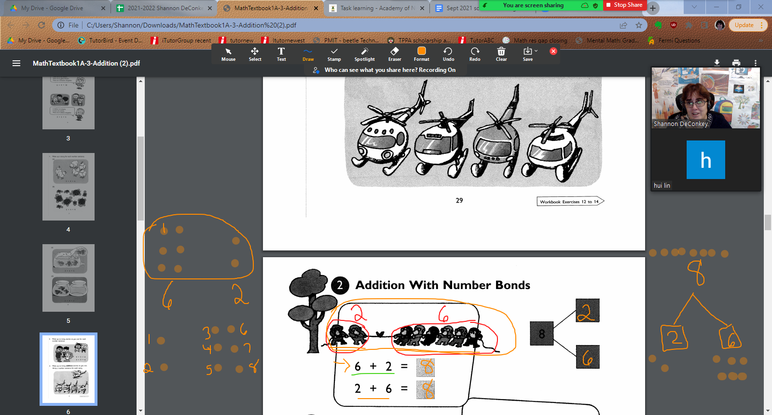Image resolution: width=772 pixels, height=415 pixels.
Task: Open the Math res gap closing bookmark
Action: click(535, 41)
